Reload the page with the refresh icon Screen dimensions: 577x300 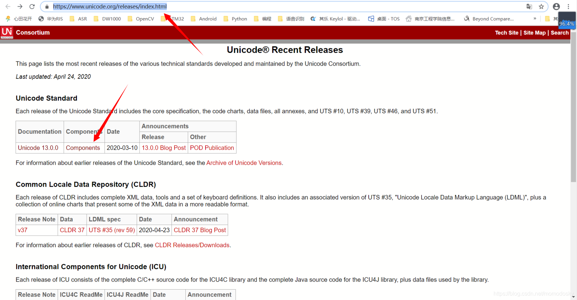coord(32,7)
